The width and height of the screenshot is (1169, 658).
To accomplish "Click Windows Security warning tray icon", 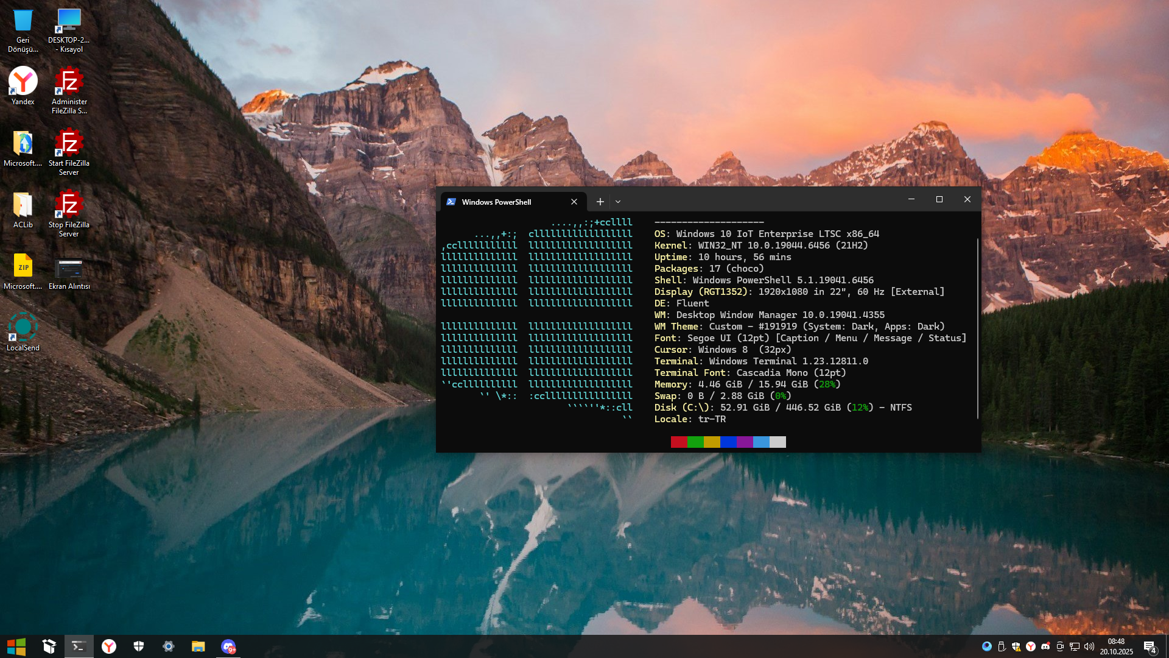I will coord(1016,646).
